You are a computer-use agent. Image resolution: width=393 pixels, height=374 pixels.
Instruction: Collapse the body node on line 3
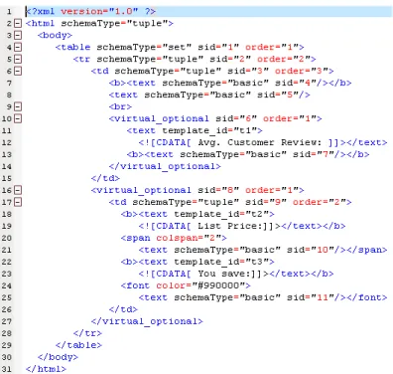click(x=18, y=35)
